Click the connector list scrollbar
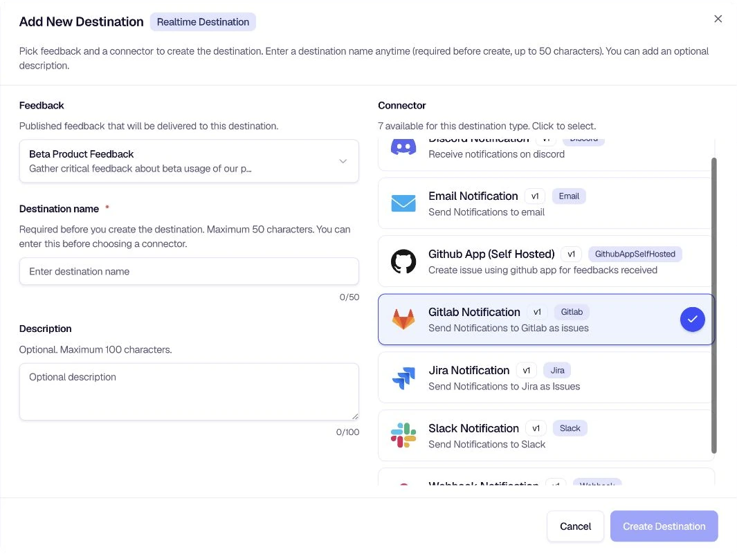This screenshot has height=554, width=737. (713, 306)
